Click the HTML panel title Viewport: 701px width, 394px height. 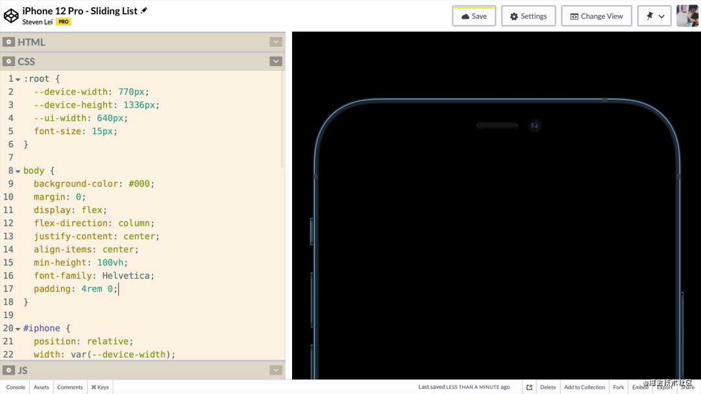(x=31, y=42)
